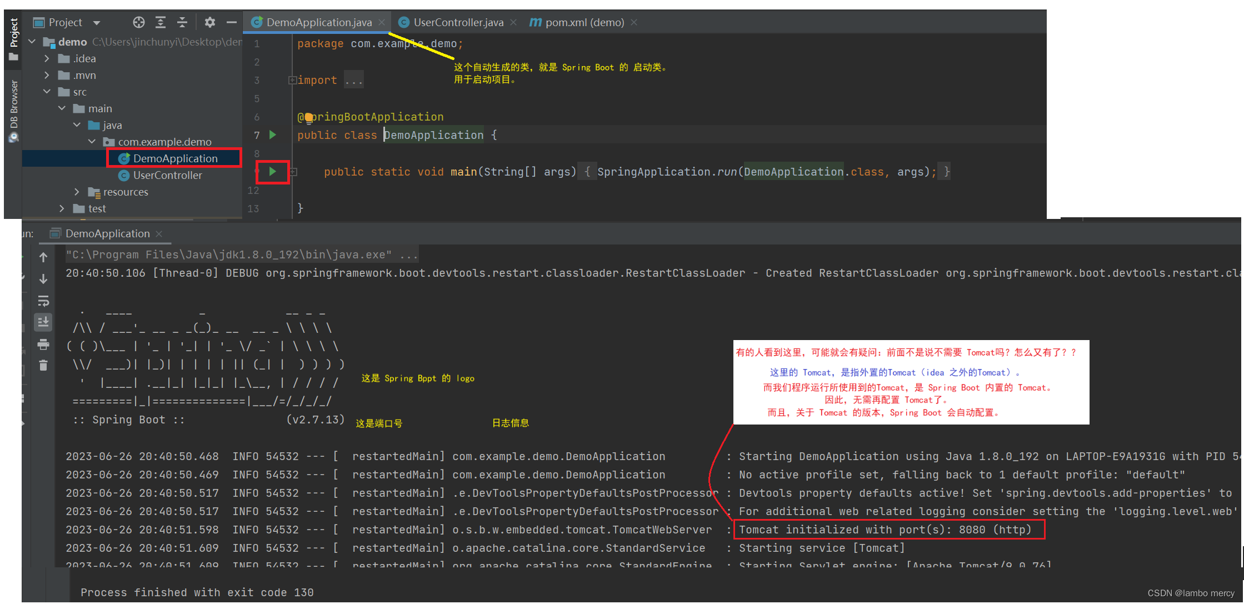
Task: Click the print icon in Run console
Action: coord(43,344)
